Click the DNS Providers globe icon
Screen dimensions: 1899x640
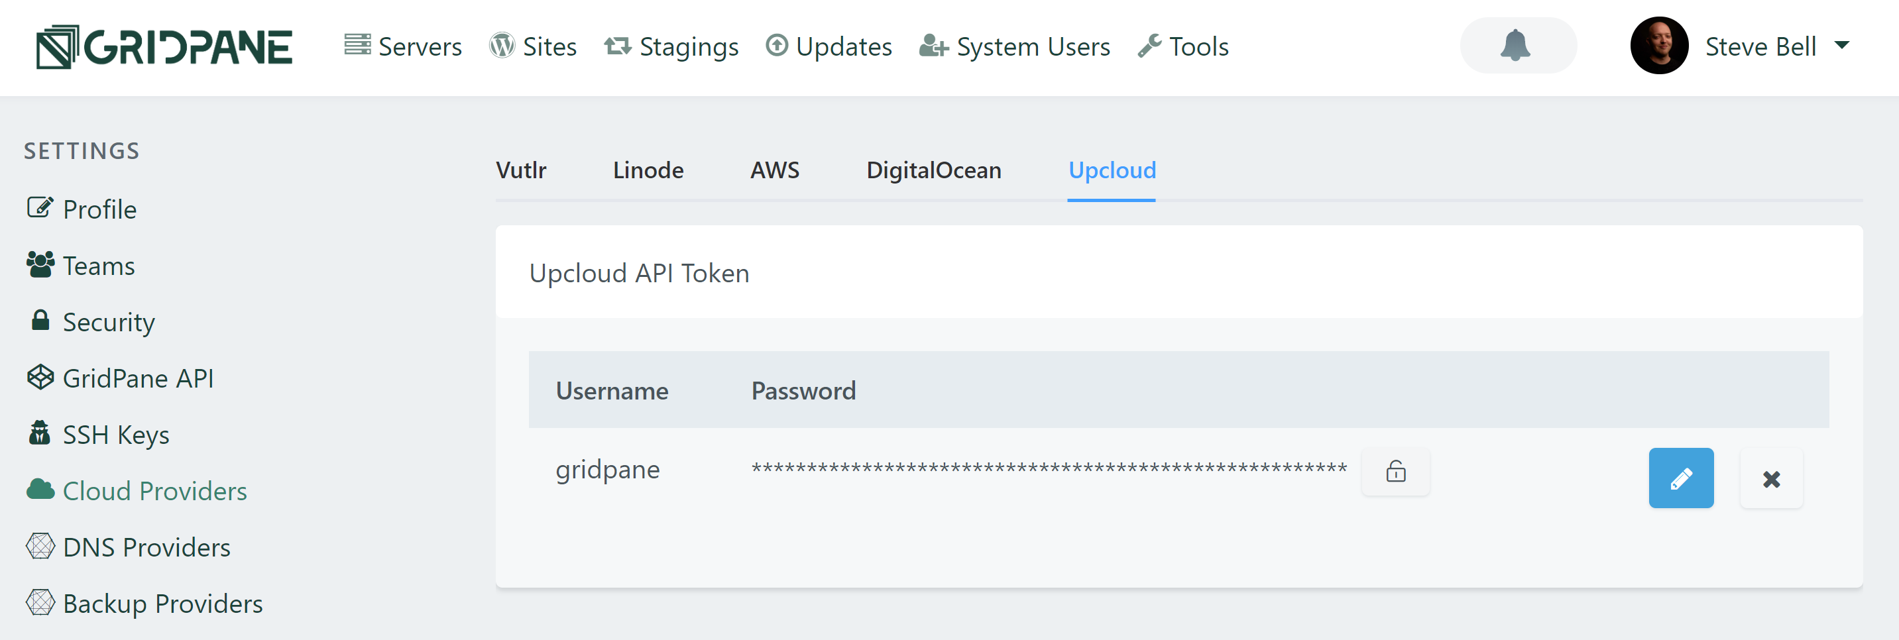tap(40, 546)
